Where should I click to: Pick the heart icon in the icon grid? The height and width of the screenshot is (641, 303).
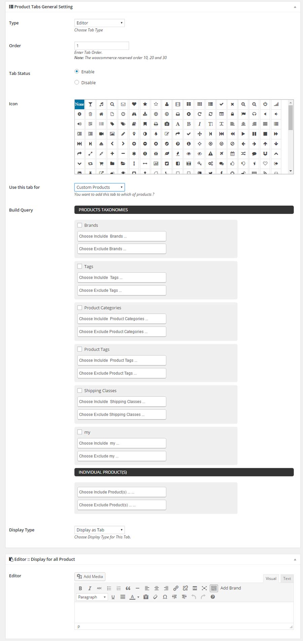click(x=134, y=104)
